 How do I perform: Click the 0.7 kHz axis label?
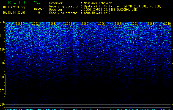pyautogui.click(x=2, y=91)
